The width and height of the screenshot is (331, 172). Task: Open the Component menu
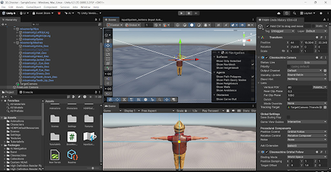[50, 7]
